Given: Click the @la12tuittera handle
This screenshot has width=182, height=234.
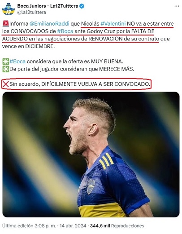Looking at the screenshot, I should tap(31, 12).
